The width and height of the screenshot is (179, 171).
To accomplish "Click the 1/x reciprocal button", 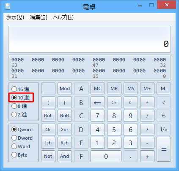I will tap(164, 130).
